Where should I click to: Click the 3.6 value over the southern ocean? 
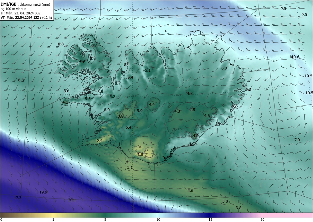(x=190, y=191)
